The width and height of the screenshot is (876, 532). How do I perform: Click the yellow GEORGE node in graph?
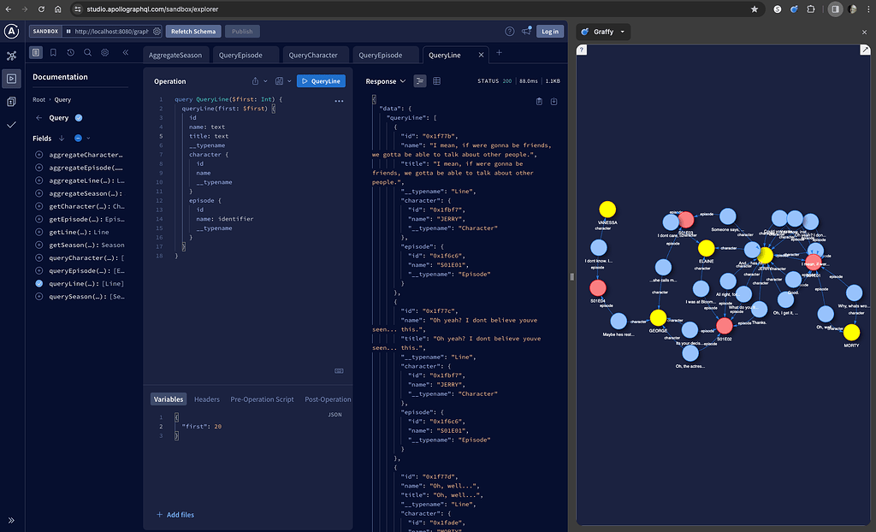[658, 318]
